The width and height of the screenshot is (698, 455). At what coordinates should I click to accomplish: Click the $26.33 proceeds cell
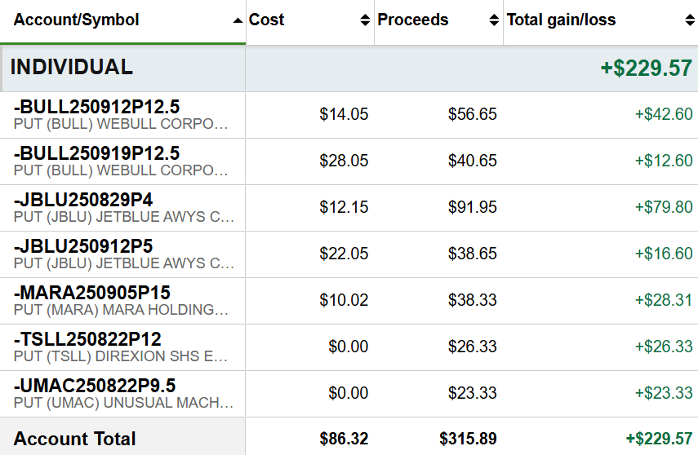click(473, 347)
